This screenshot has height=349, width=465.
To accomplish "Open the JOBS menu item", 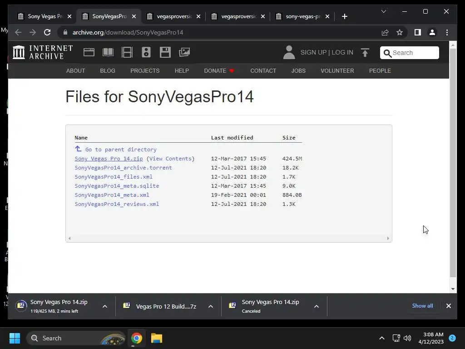I will click(298, 70).
